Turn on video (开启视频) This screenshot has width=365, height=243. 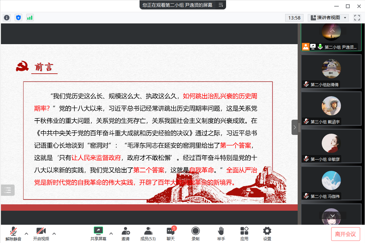tap(41, 234)
